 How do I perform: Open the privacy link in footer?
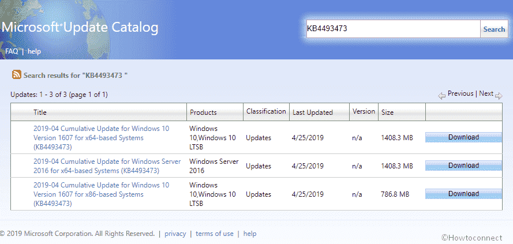pyautogui.click(x=175, y=234)
